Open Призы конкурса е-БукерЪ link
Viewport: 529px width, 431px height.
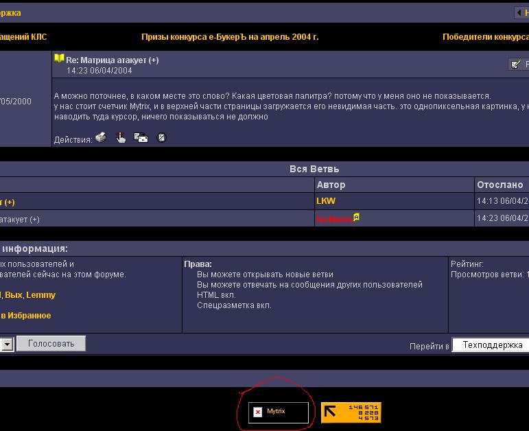(x=230, y=37)
